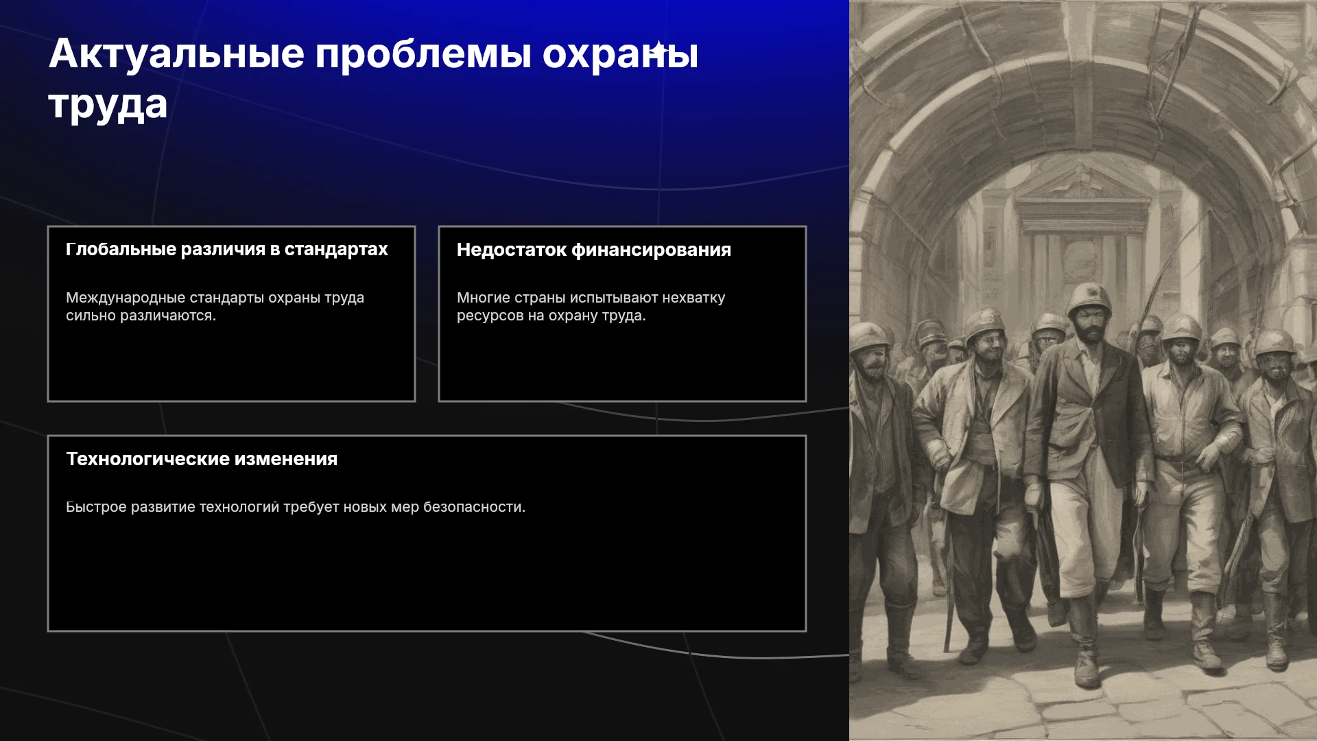
Task: Click the 'Быстрое развитие технологий' description text
Action: pyautogui.click(x=296, y=507)
